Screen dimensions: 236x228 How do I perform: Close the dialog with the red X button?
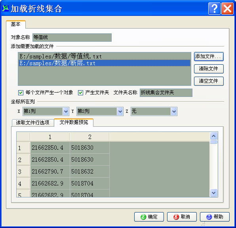pyautogui.click(x=227, y=9)
